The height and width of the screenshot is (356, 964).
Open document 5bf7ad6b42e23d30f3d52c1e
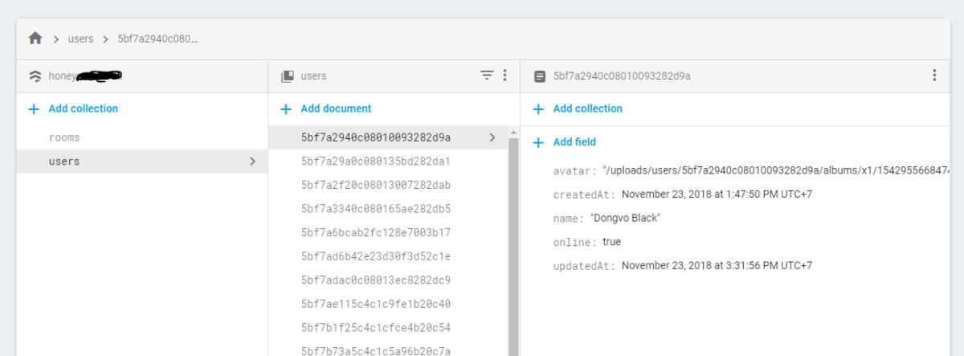[375, 256]
